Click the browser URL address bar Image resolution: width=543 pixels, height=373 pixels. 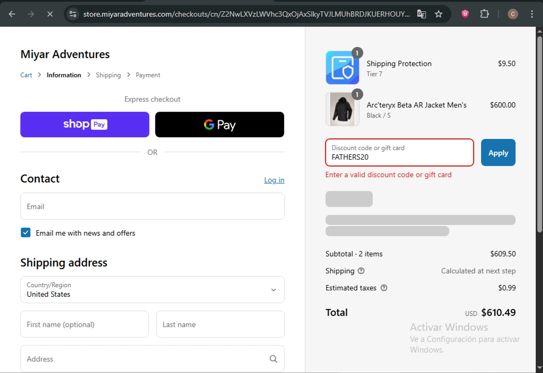(x=246, y=14)
